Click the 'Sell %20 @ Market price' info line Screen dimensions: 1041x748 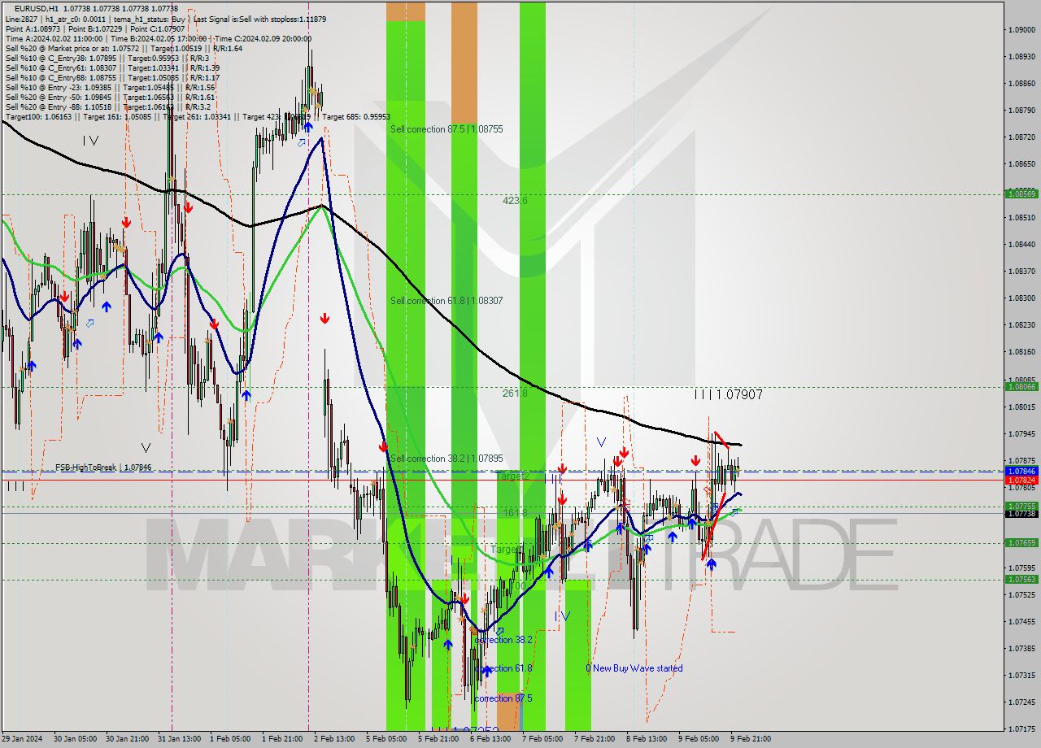(x=124, y=48)
